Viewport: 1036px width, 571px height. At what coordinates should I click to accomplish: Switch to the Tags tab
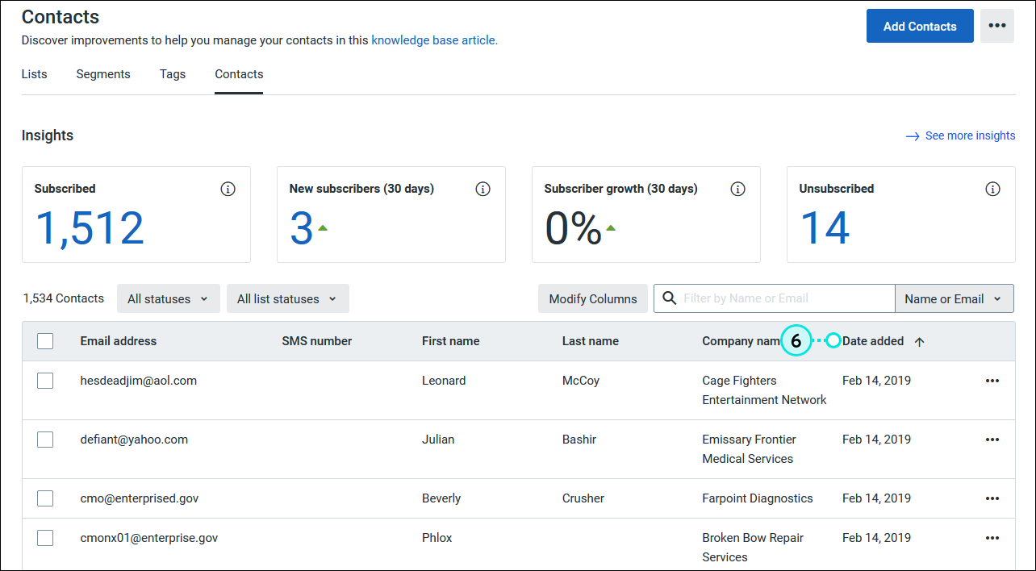173,74
